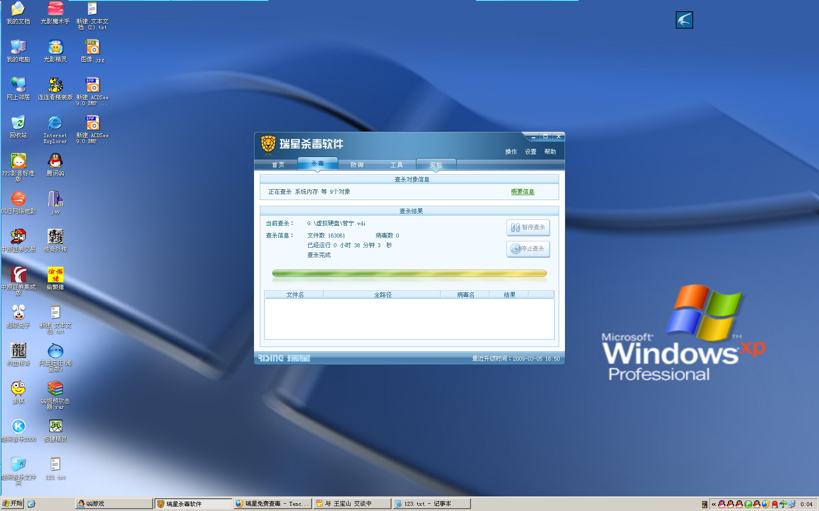Sort results by 全路径 column header
819x511 pixels.
pos(382,295)
